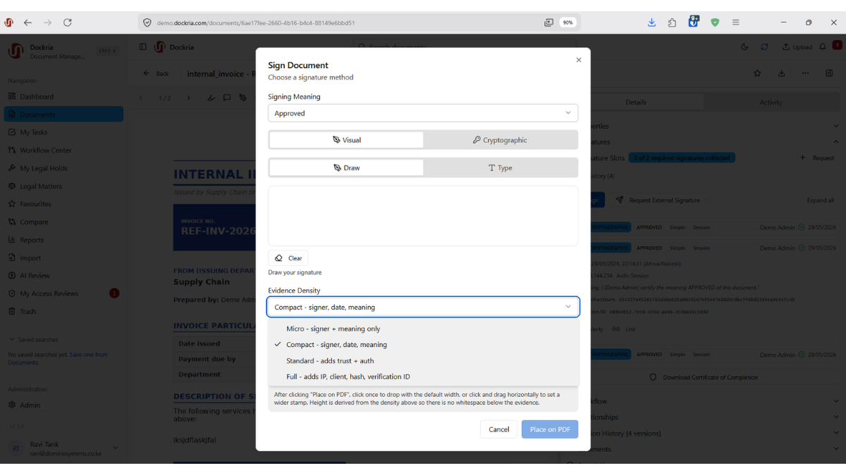Open Reports in sidebar
The image size is (846, 475).
tap(63, 240)
